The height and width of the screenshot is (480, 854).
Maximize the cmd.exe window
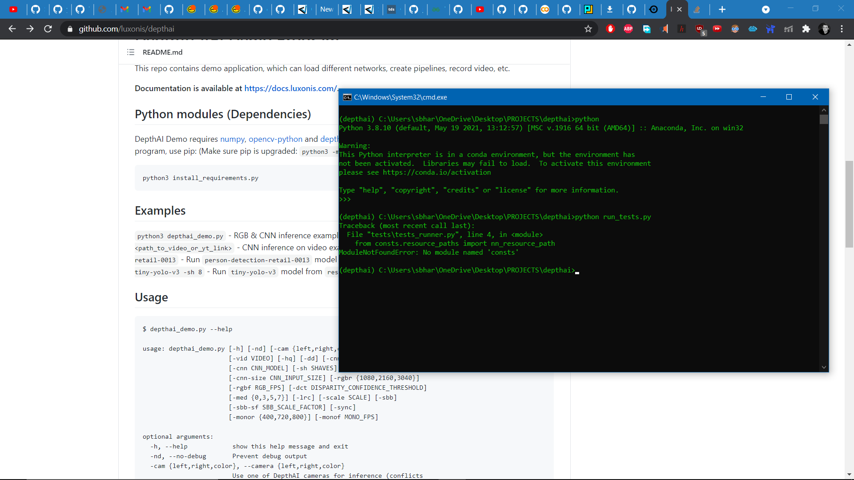click(x=789, y=97)
